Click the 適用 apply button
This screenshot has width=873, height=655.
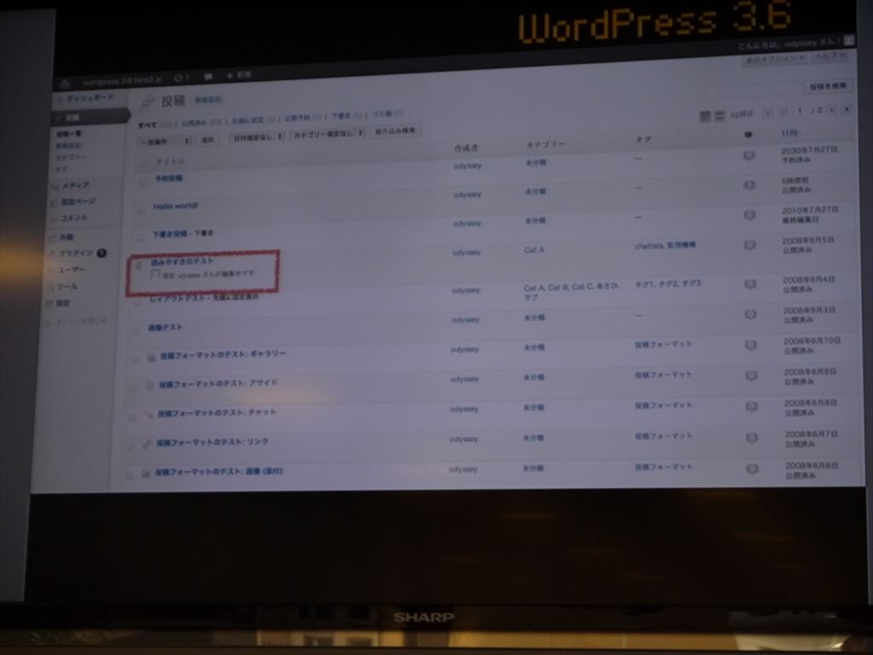[207, 140]
